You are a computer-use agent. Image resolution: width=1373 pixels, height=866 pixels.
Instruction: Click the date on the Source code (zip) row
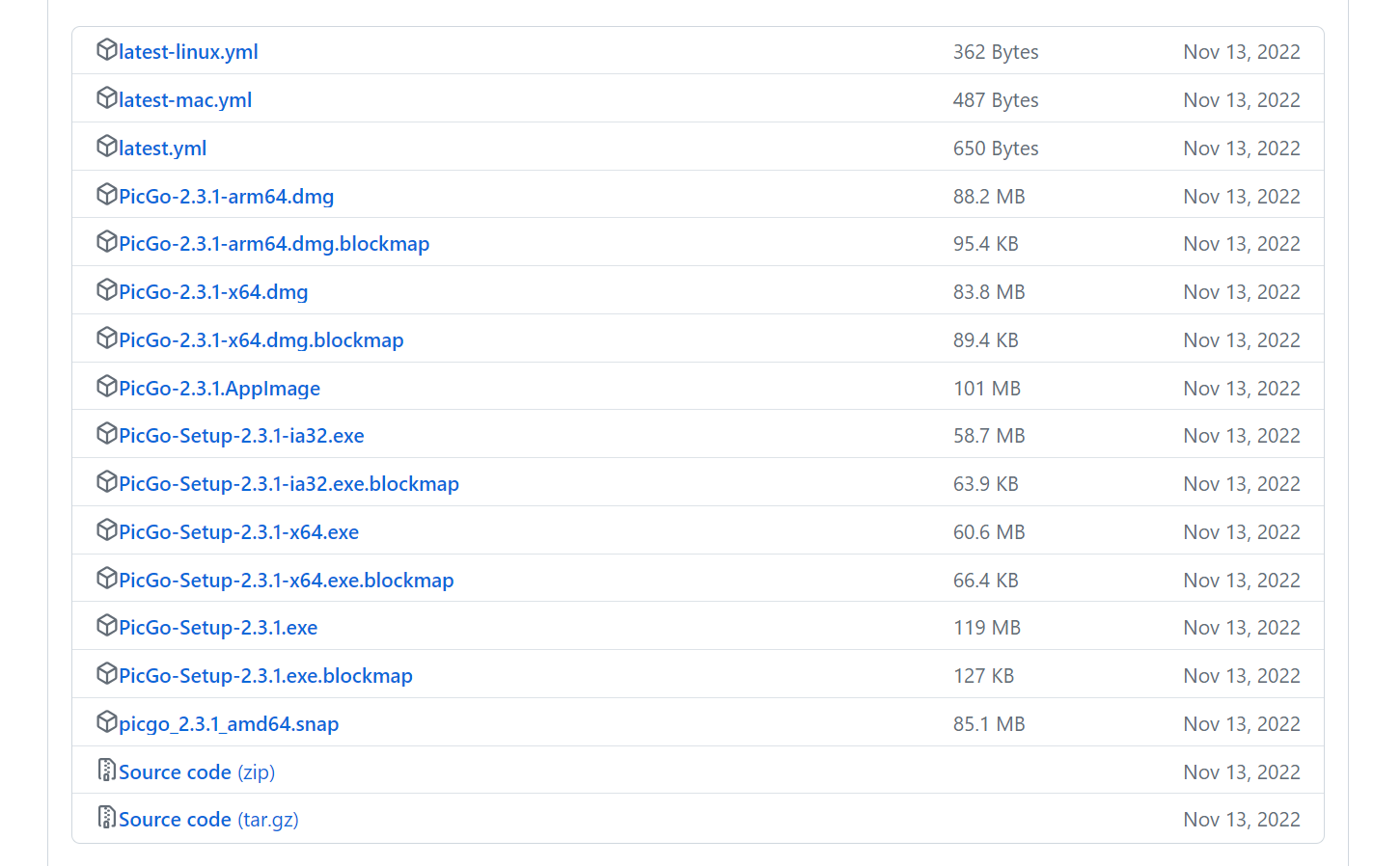coord(1242,772)
